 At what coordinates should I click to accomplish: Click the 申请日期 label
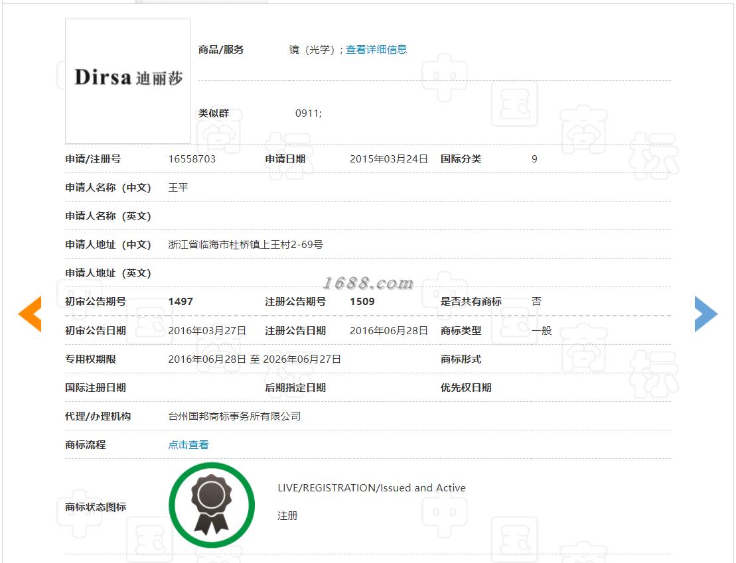(x=285, y=159)
